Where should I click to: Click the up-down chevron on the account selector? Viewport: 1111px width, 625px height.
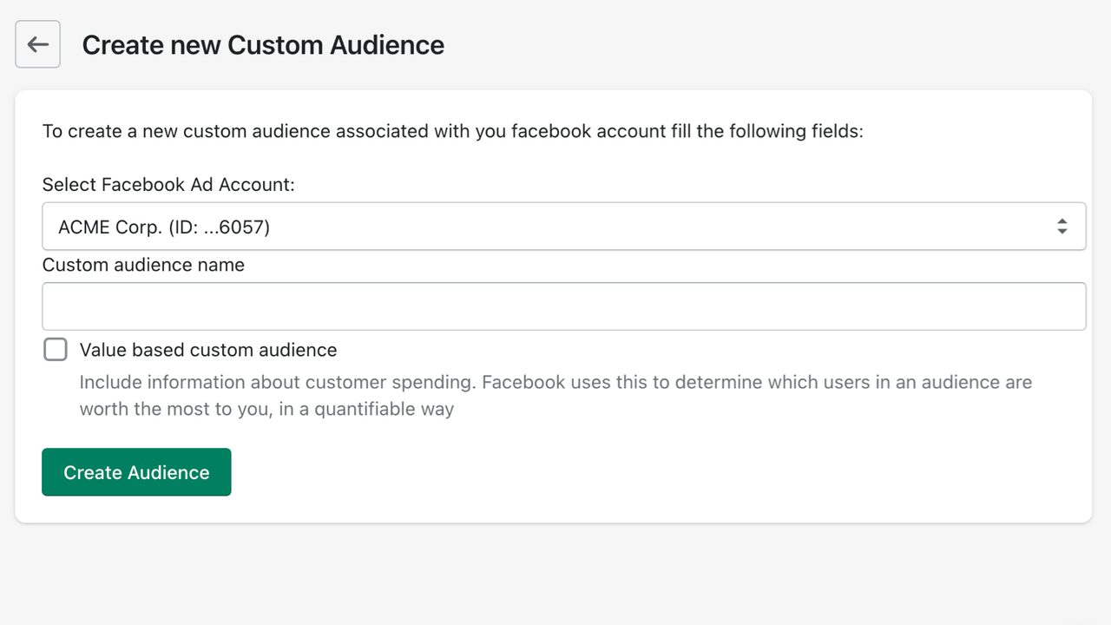(x=1062, y=226)
